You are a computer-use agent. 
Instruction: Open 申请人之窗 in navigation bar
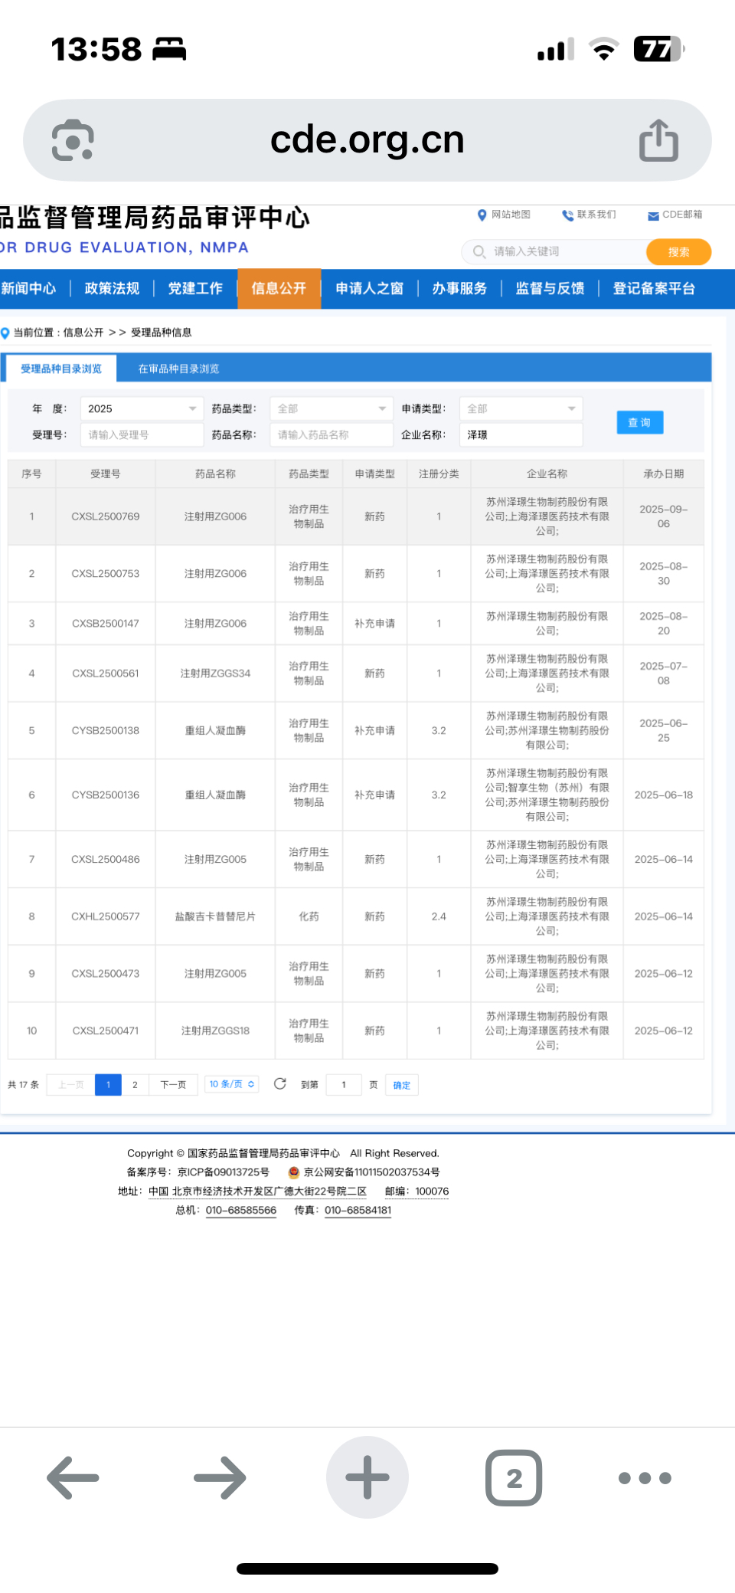pyautogui.click(x=369, y=288)
